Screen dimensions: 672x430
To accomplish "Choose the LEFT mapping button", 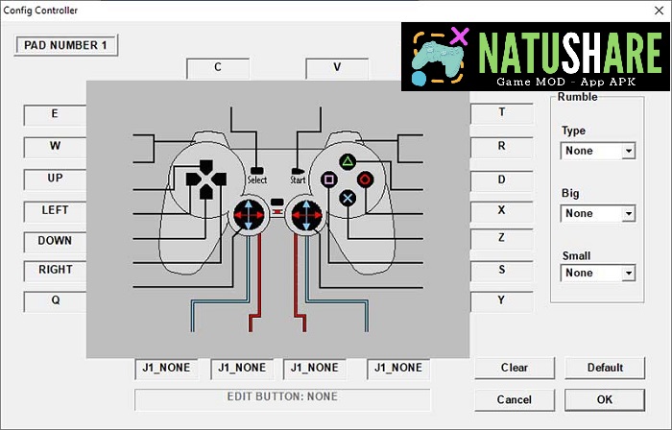I will tap(55, 211).
